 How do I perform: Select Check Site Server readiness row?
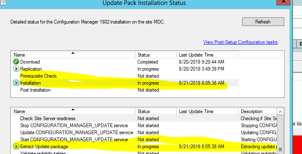(x=144, y=118)
